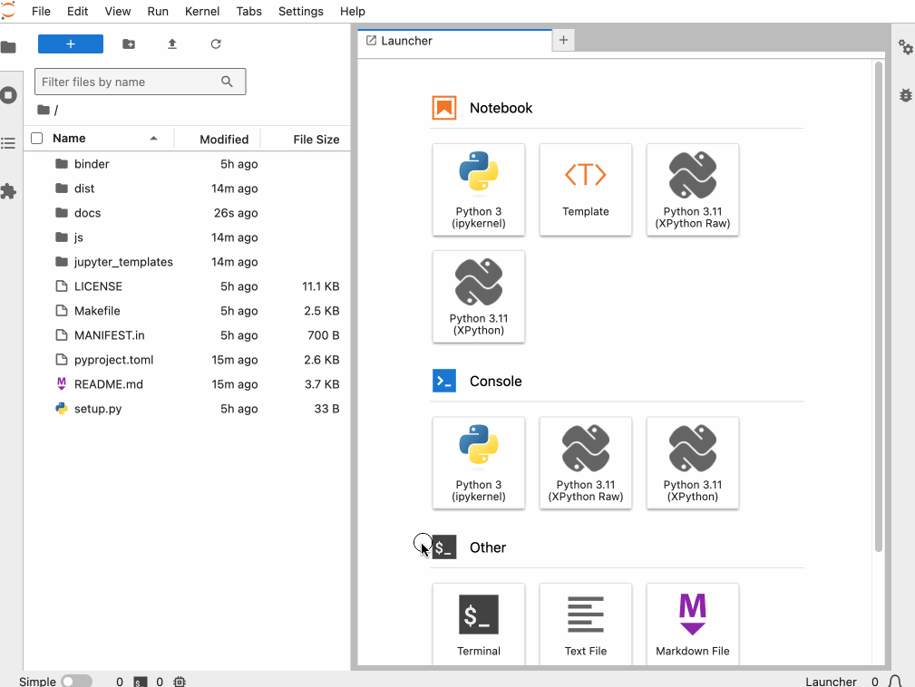
Task: Toggle the Name column sort arrow
Action: coord(153,139)
